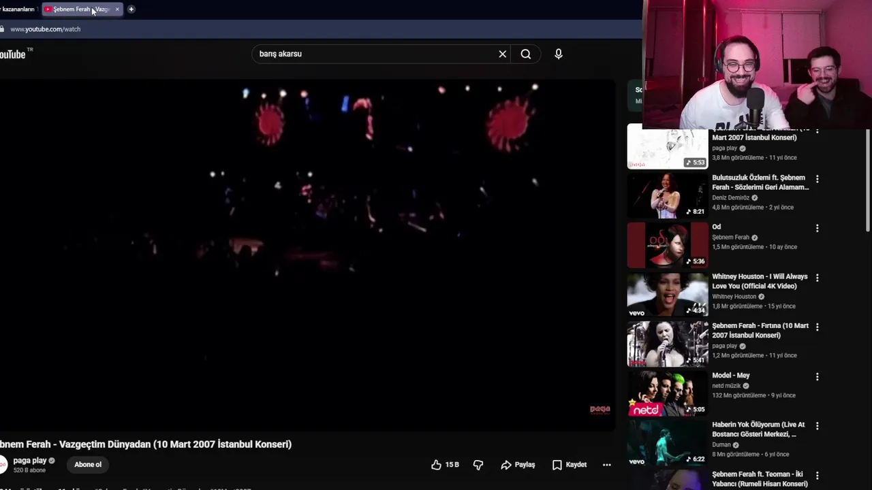
Task: Open Bulutsuzluk Özlemi ft. Şebnem Ferah thumbnail
Action: coord(668,195)
